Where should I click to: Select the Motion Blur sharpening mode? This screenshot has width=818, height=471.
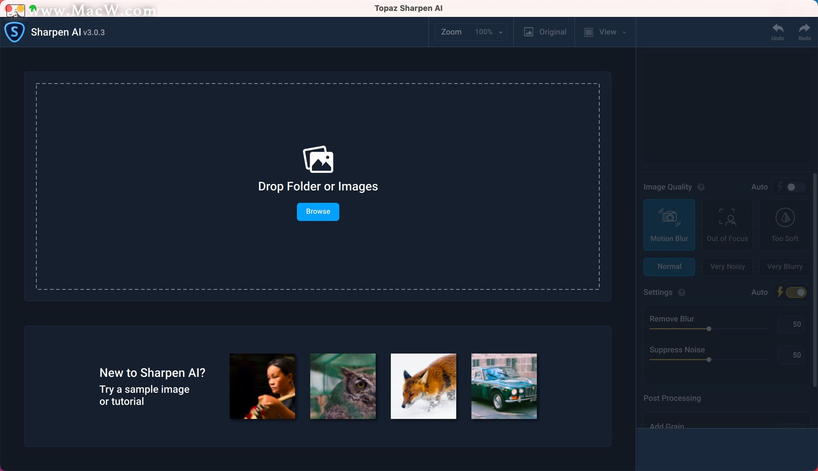point(669,224)
